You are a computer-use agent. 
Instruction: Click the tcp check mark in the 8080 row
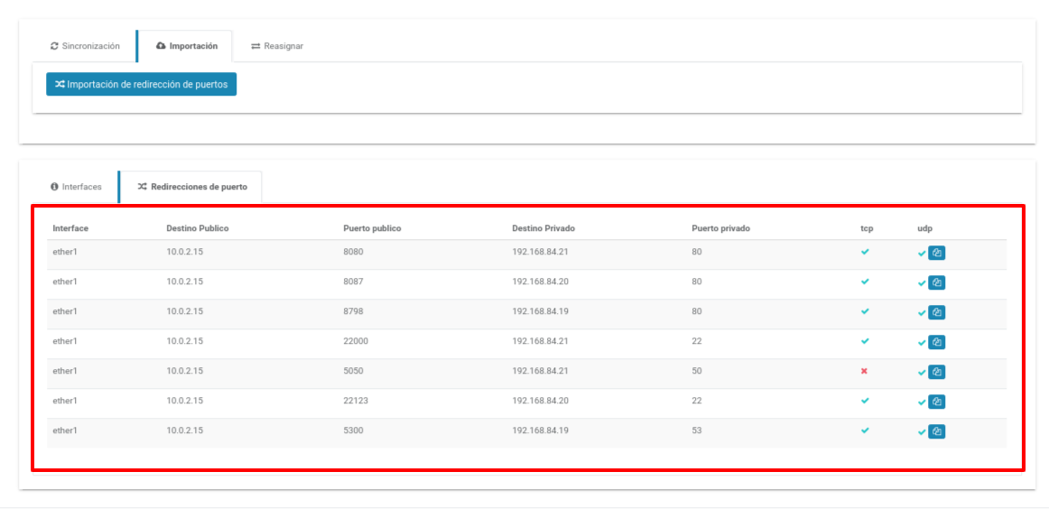[865, 252]
